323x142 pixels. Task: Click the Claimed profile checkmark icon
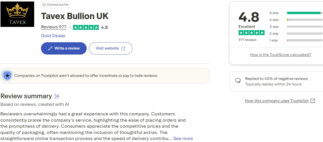(x=44, y=5)
